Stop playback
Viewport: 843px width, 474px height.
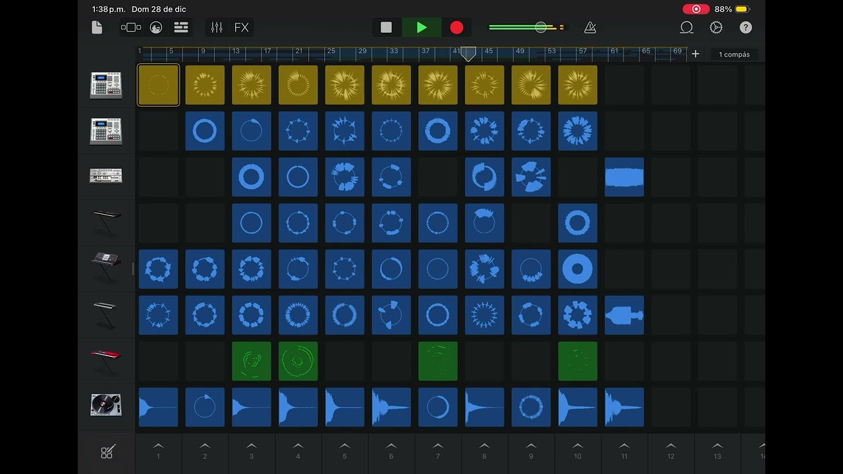point(387,27)
